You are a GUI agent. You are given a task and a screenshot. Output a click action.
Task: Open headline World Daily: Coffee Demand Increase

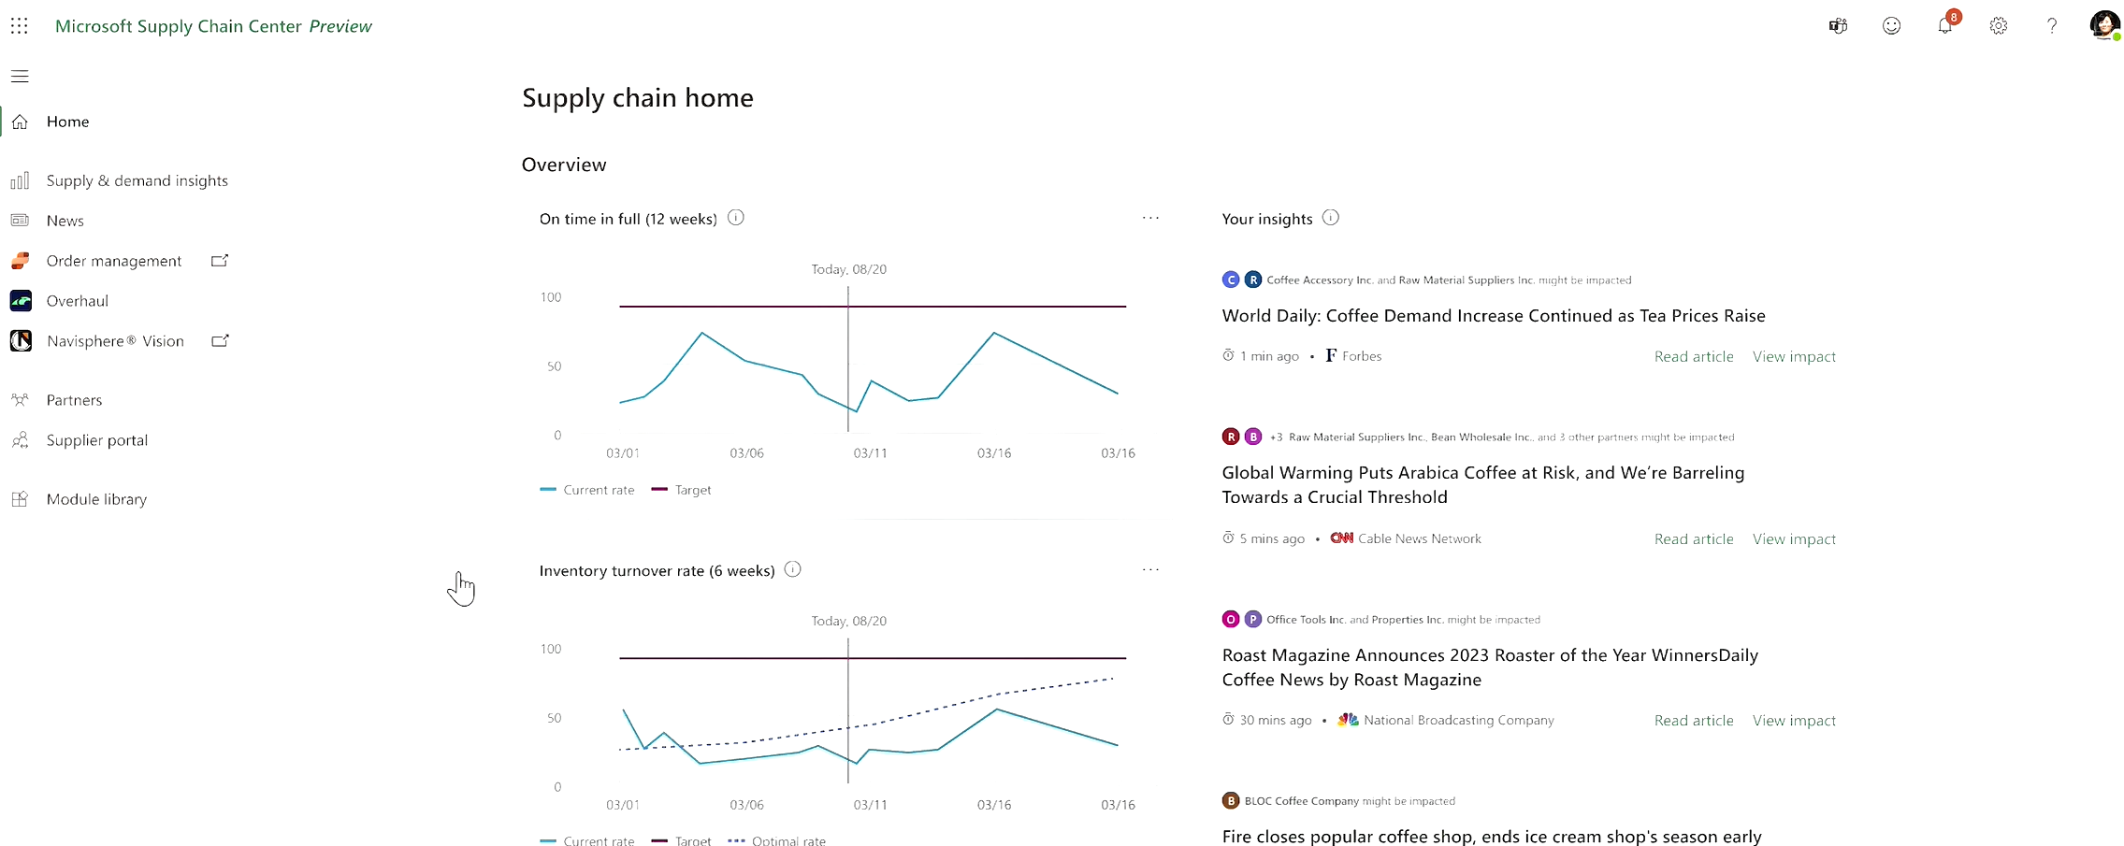pos(1494,316)
